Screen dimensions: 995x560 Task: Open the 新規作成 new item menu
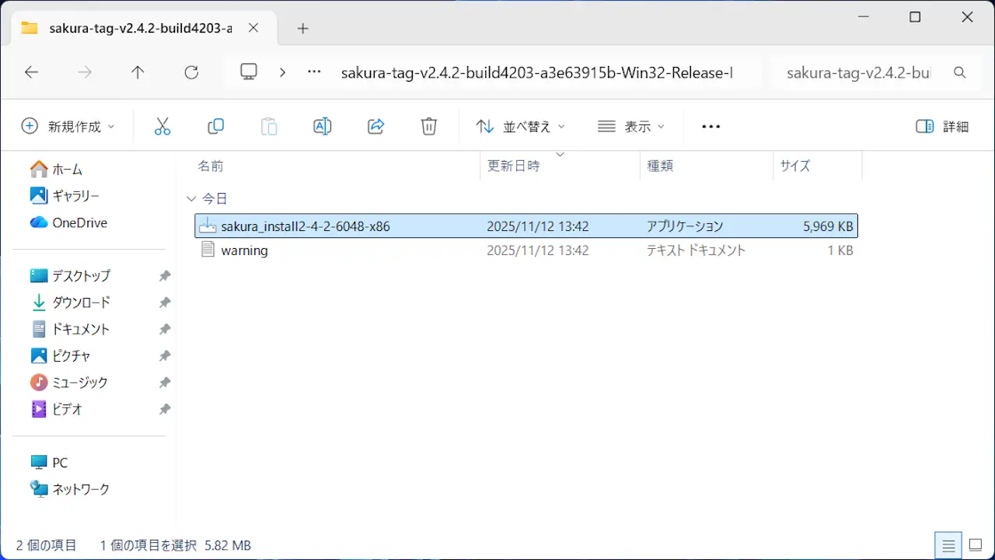68,126
